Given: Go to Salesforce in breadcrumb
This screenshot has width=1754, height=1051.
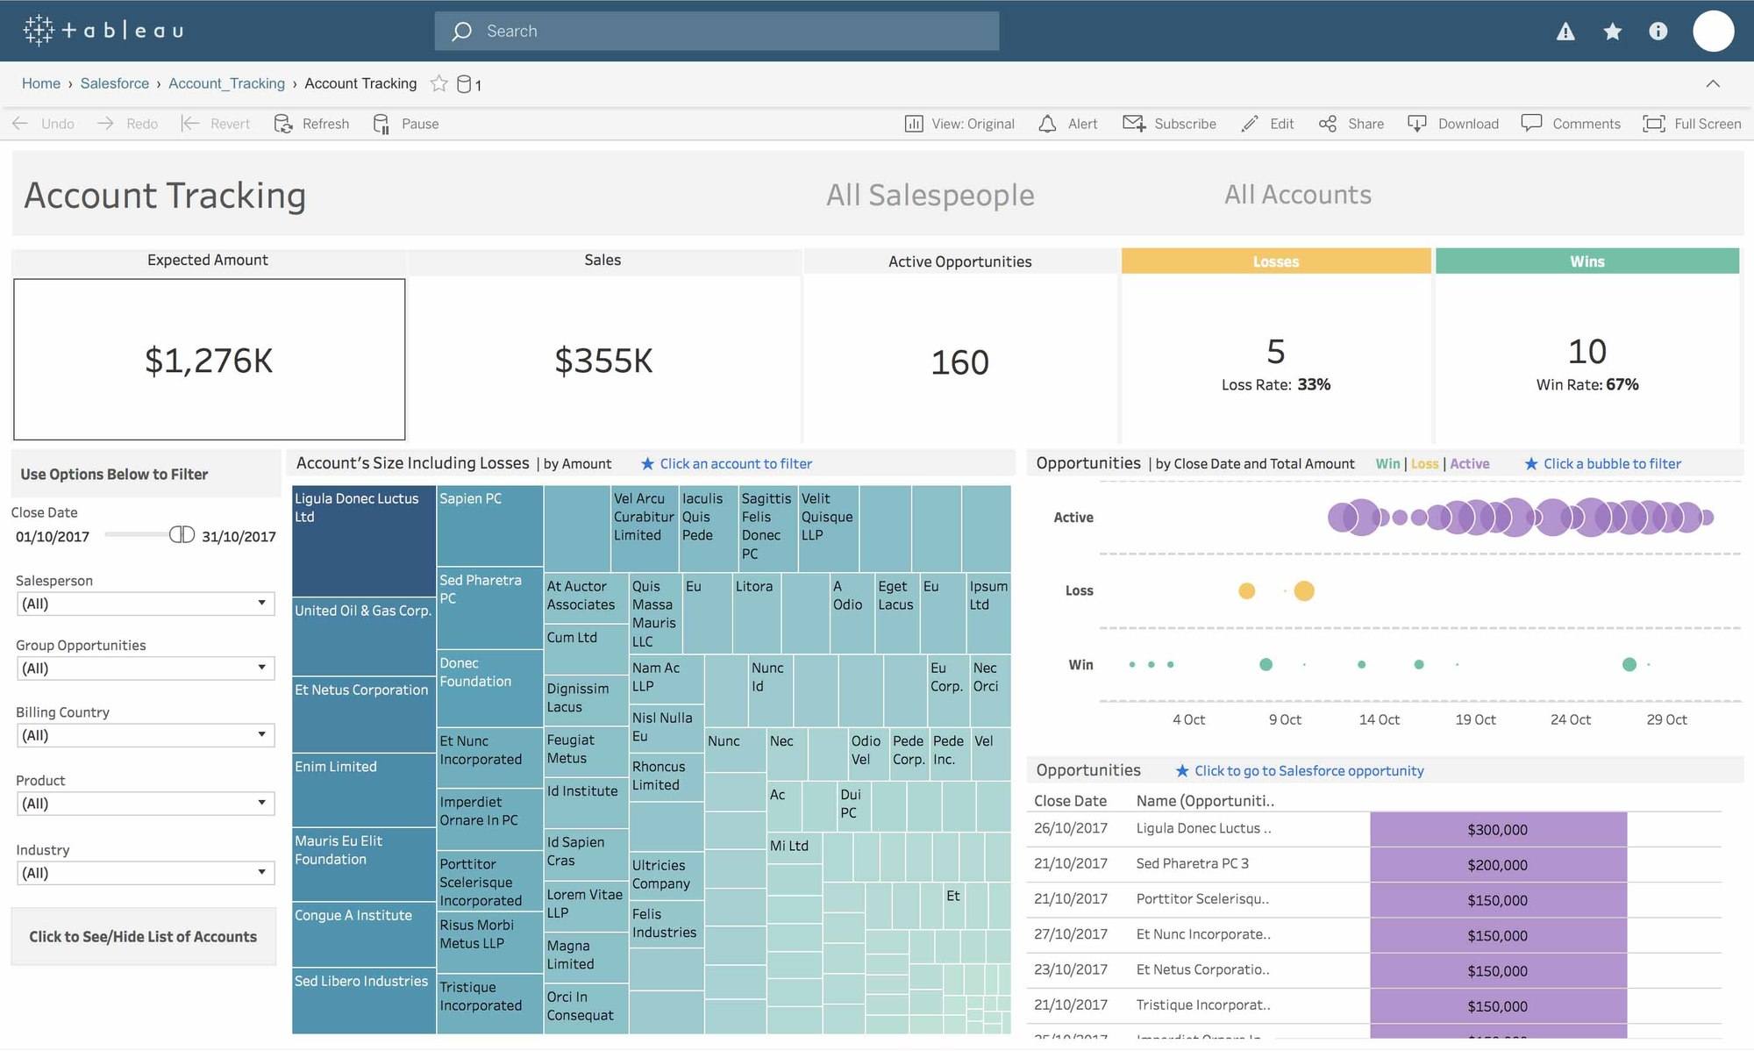Looking at the screenshot, I should point(115,83).
